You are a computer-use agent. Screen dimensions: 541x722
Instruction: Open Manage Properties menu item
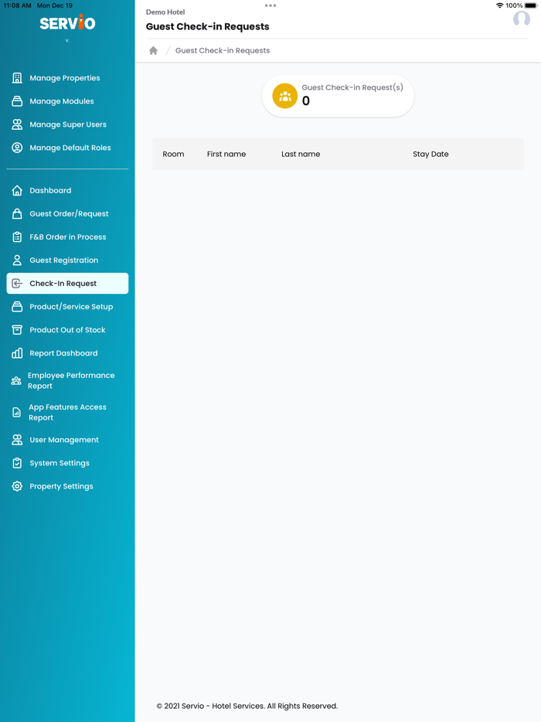67,78
